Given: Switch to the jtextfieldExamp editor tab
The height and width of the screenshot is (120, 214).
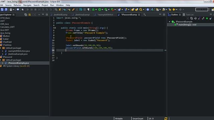Looking at the screenshot, I should (61, 15).
